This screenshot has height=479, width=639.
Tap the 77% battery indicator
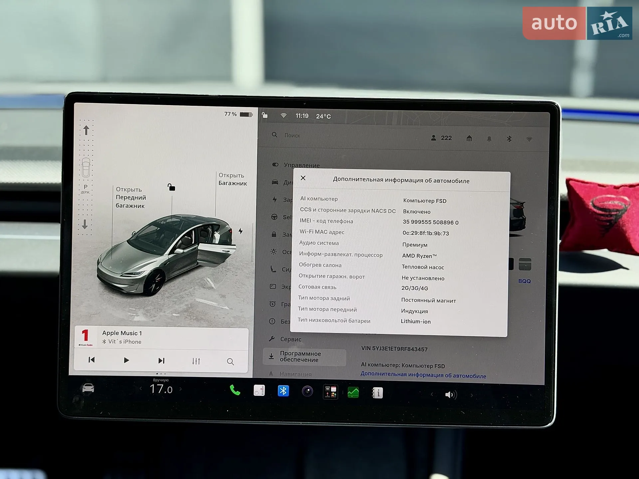[238, 114]
